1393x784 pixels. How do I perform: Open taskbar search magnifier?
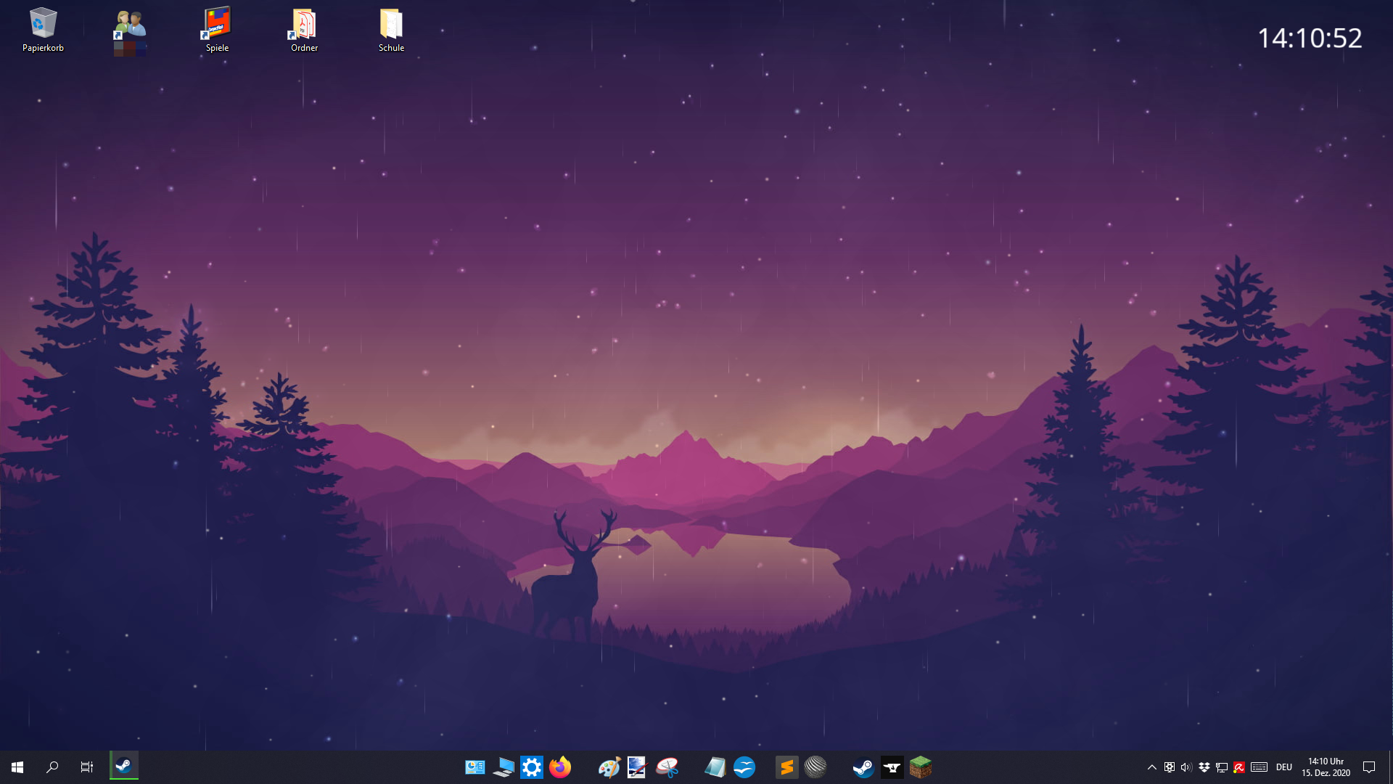(x=52, y=767)
